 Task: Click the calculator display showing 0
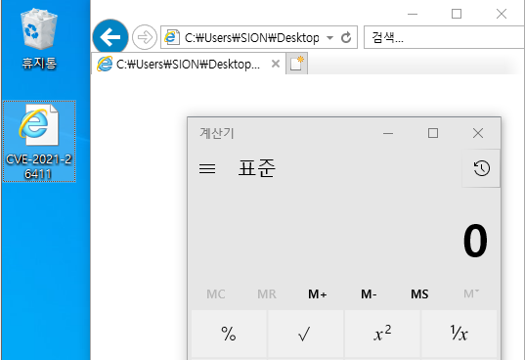(x=475, y=241)
